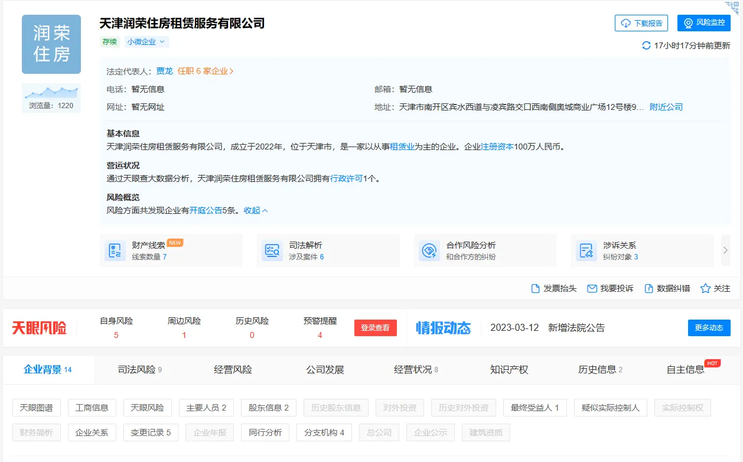Switch to the 历史信息 tab
743x462 pixels.
[x=601, y=370]
